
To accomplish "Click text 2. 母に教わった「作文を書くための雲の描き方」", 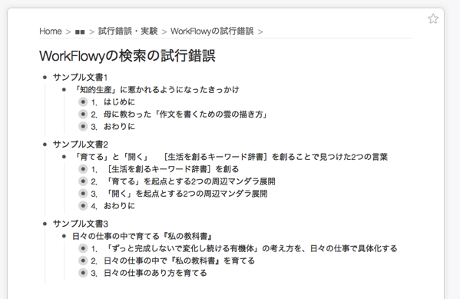I will coord(179,115).
